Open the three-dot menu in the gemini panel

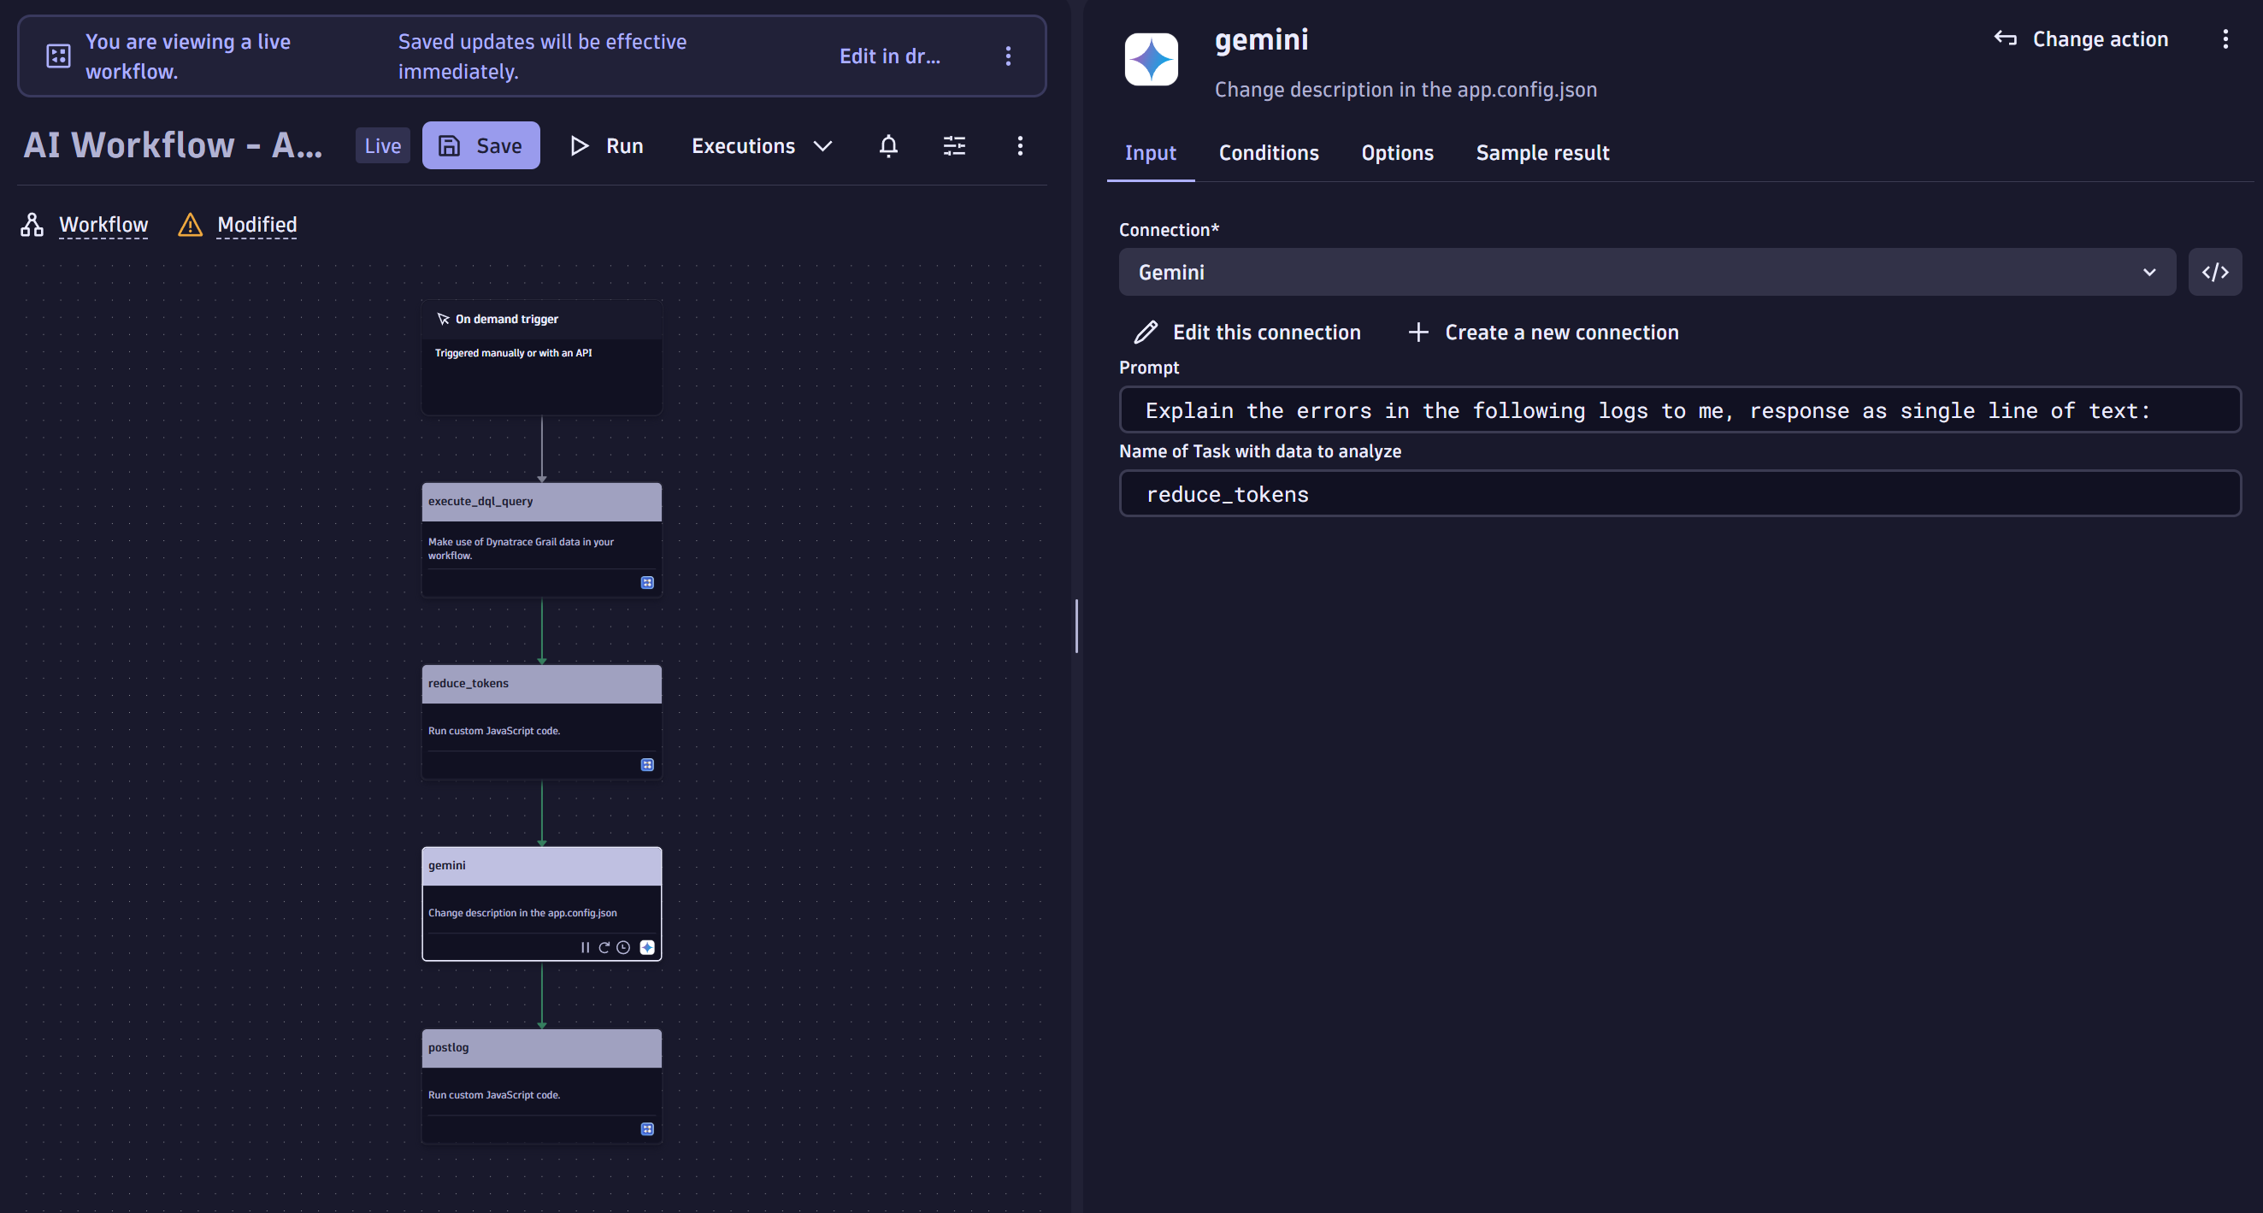2226,38
